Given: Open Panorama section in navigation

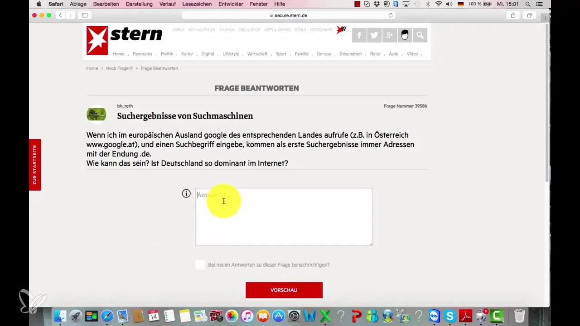Looking at the screenshot, I should coord(142,54).
